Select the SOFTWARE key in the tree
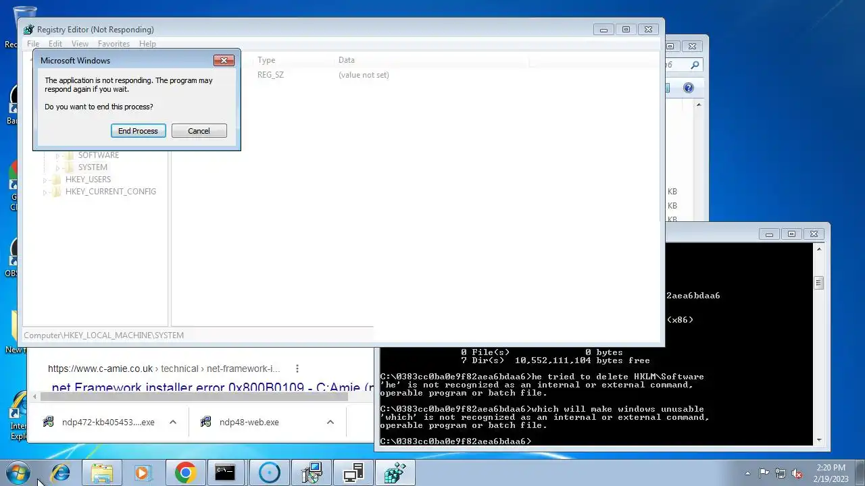 (99, 155)
